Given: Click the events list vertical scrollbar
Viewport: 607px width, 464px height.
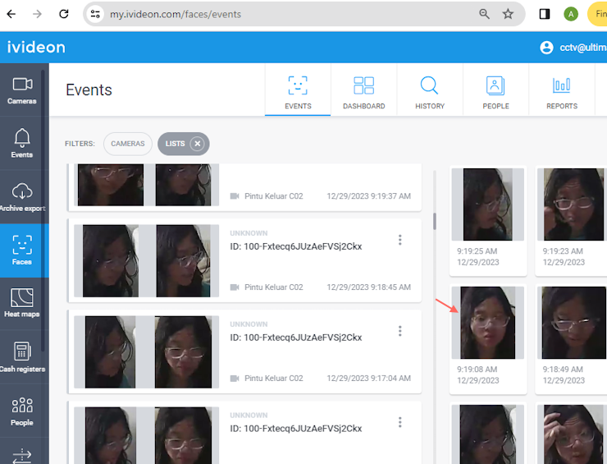Looking at the screenshot, I should (x=435, y=222).
